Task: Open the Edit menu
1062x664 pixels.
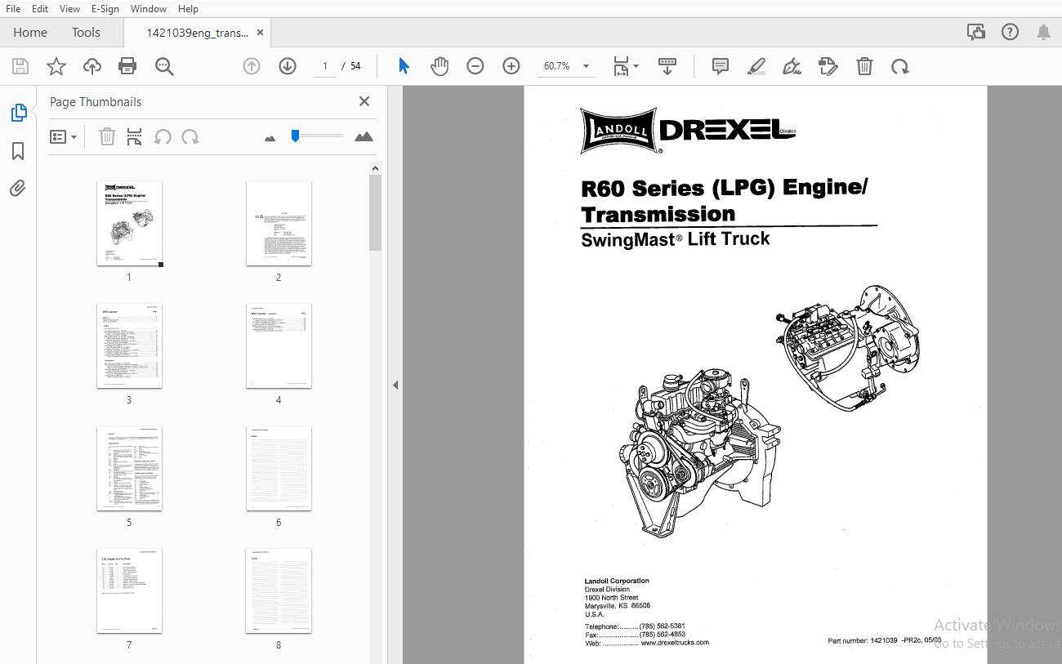Action: pyautogui.click(x=40, y=8)
